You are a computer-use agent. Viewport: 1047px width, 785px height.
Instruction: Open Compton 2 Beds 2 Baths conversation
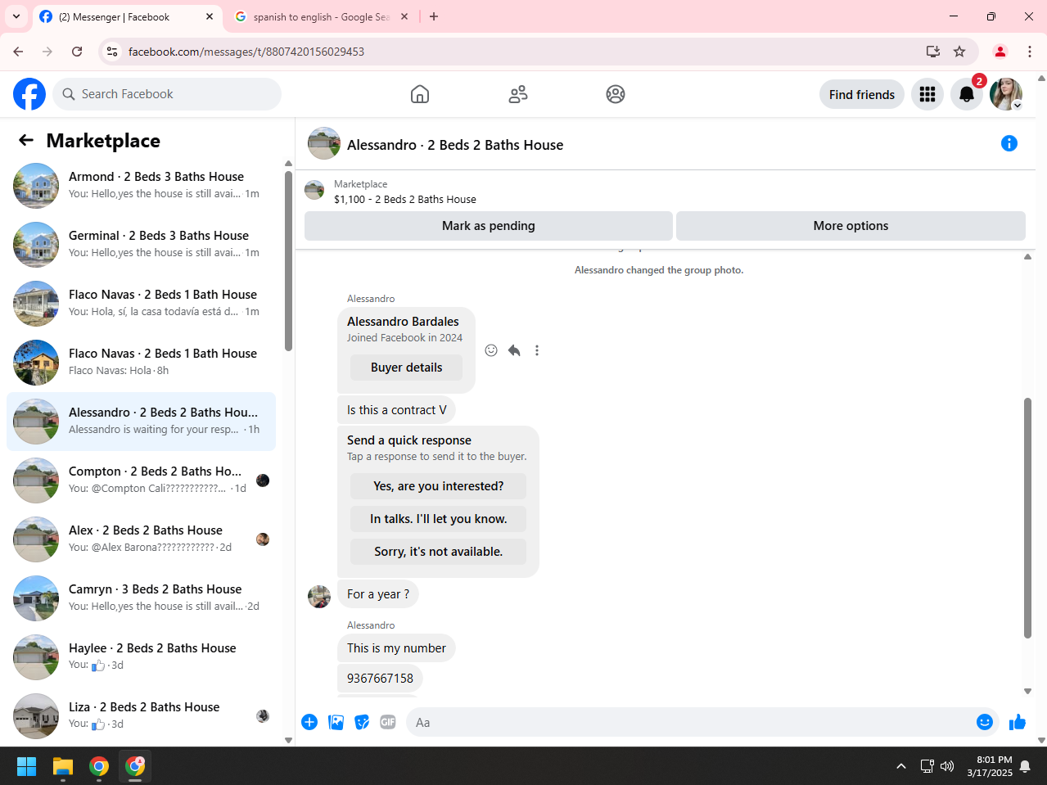[x=141, y=480]
